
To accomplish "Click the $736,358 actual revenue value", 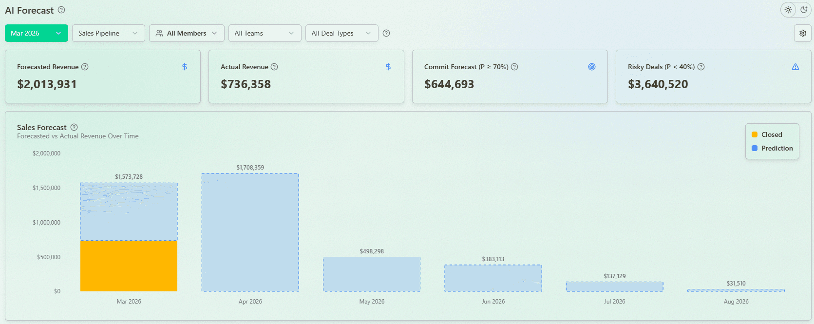I will (246, 84).
